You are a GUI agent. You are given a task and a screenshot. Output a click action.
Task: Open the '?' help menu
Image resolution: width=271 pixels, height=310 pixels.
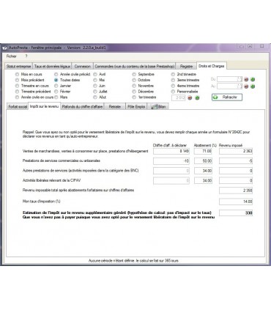26,56
